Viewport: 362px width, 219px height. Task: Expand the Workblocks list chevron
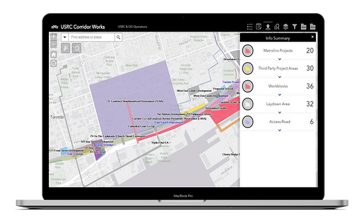click(x=280, y=95)
